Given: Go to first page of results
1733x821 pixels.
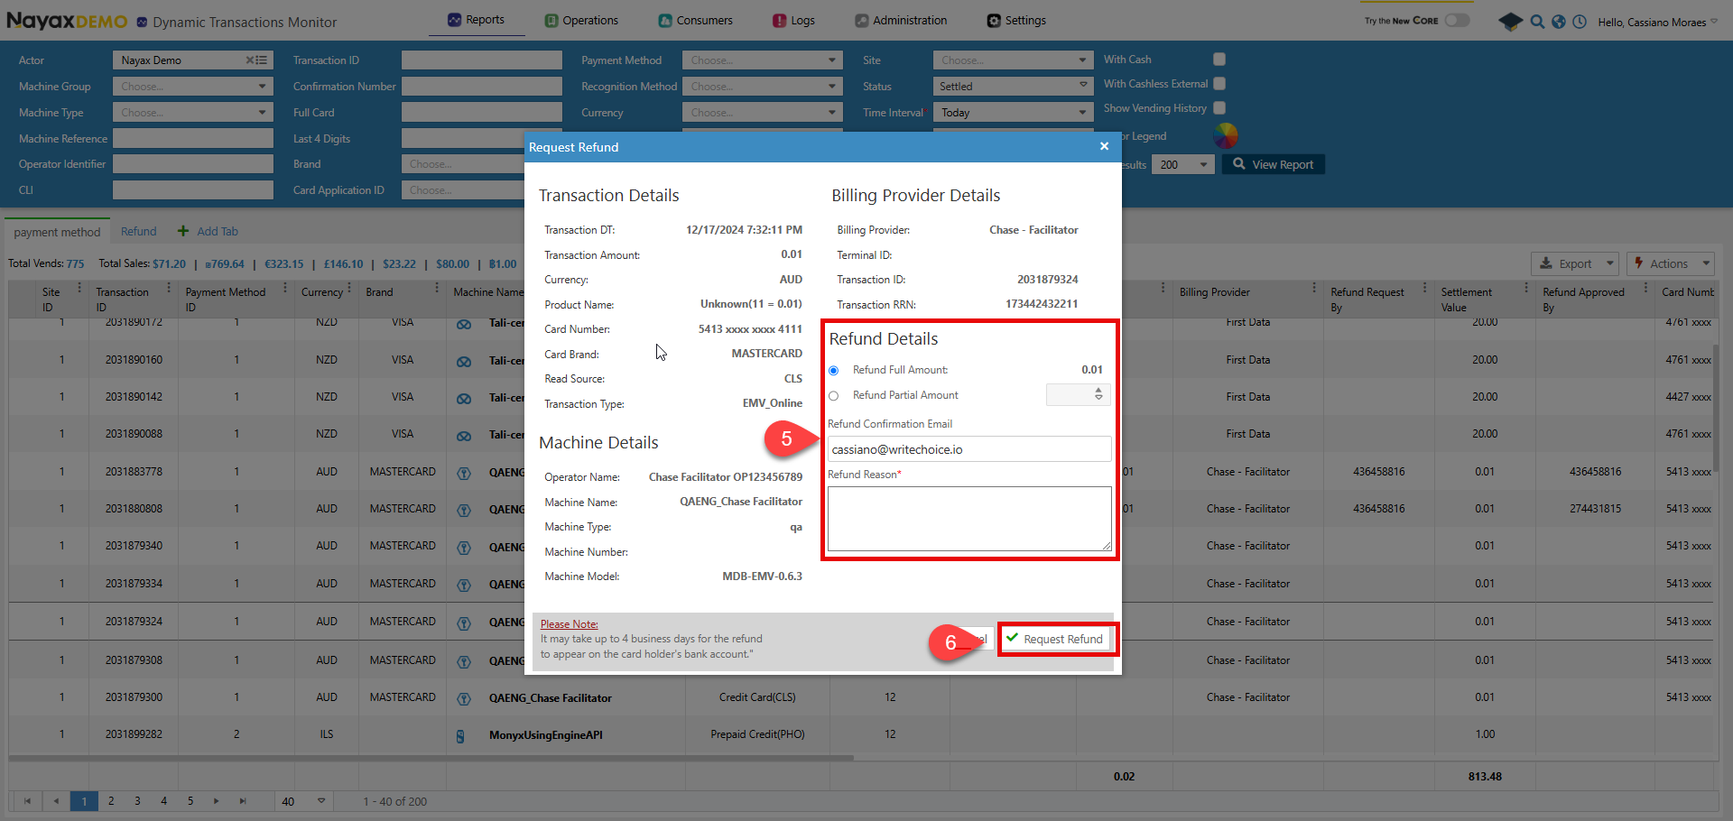Looking at the screenshot, I should [x=27, y=801].
